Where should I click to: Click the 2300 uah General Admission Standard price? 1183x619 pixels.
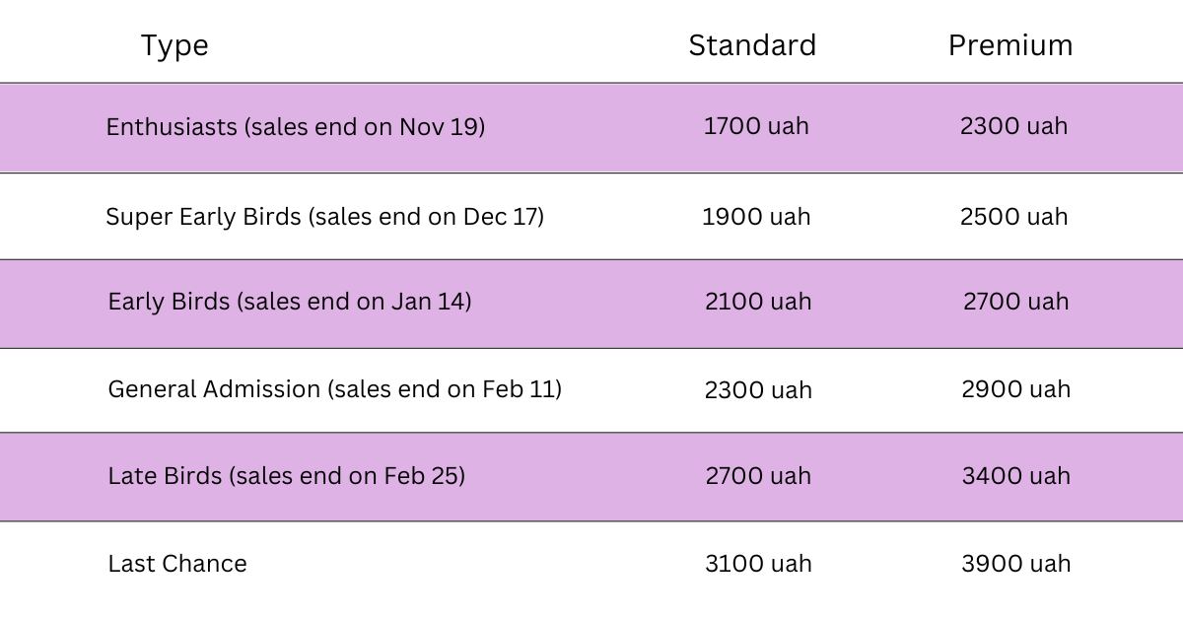click(758, 389)
